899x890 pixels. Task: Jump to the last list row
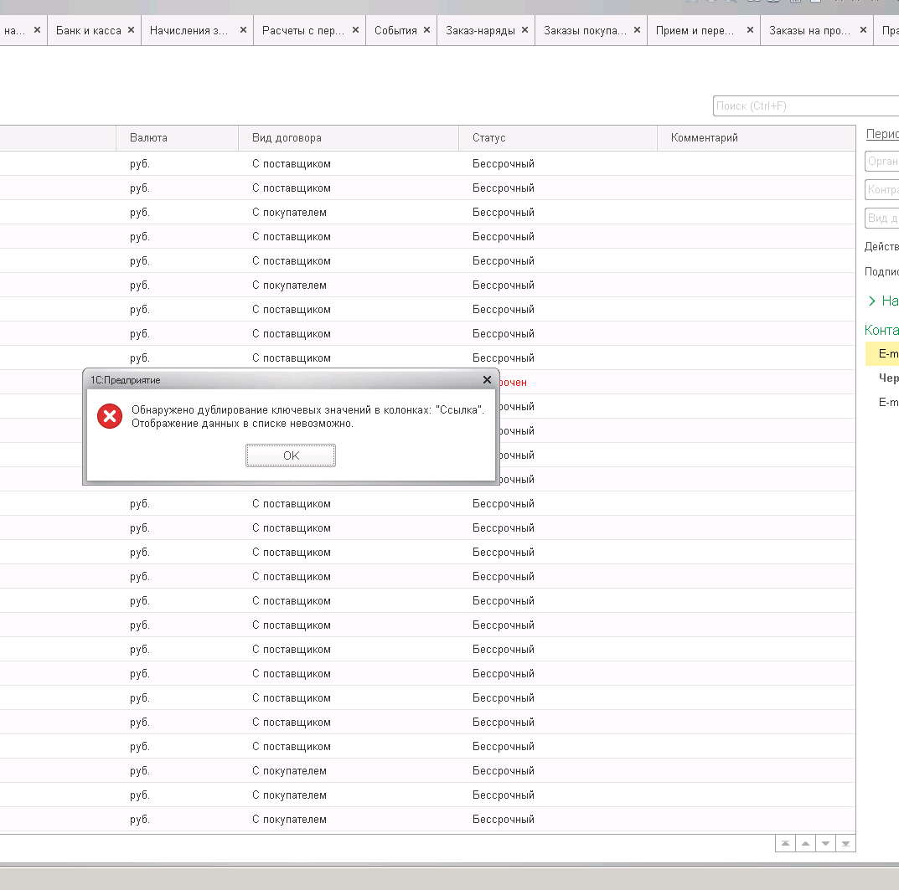(845, 844)
